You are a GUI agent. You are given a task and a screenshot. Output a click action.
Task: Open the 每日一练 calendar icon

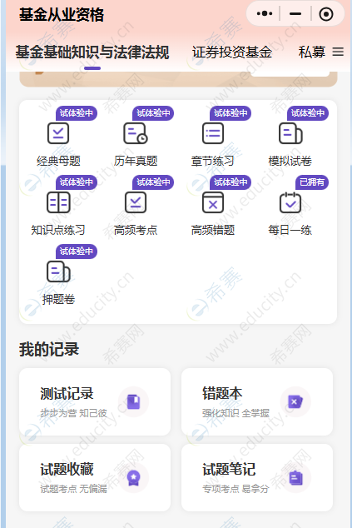(290, 202)
